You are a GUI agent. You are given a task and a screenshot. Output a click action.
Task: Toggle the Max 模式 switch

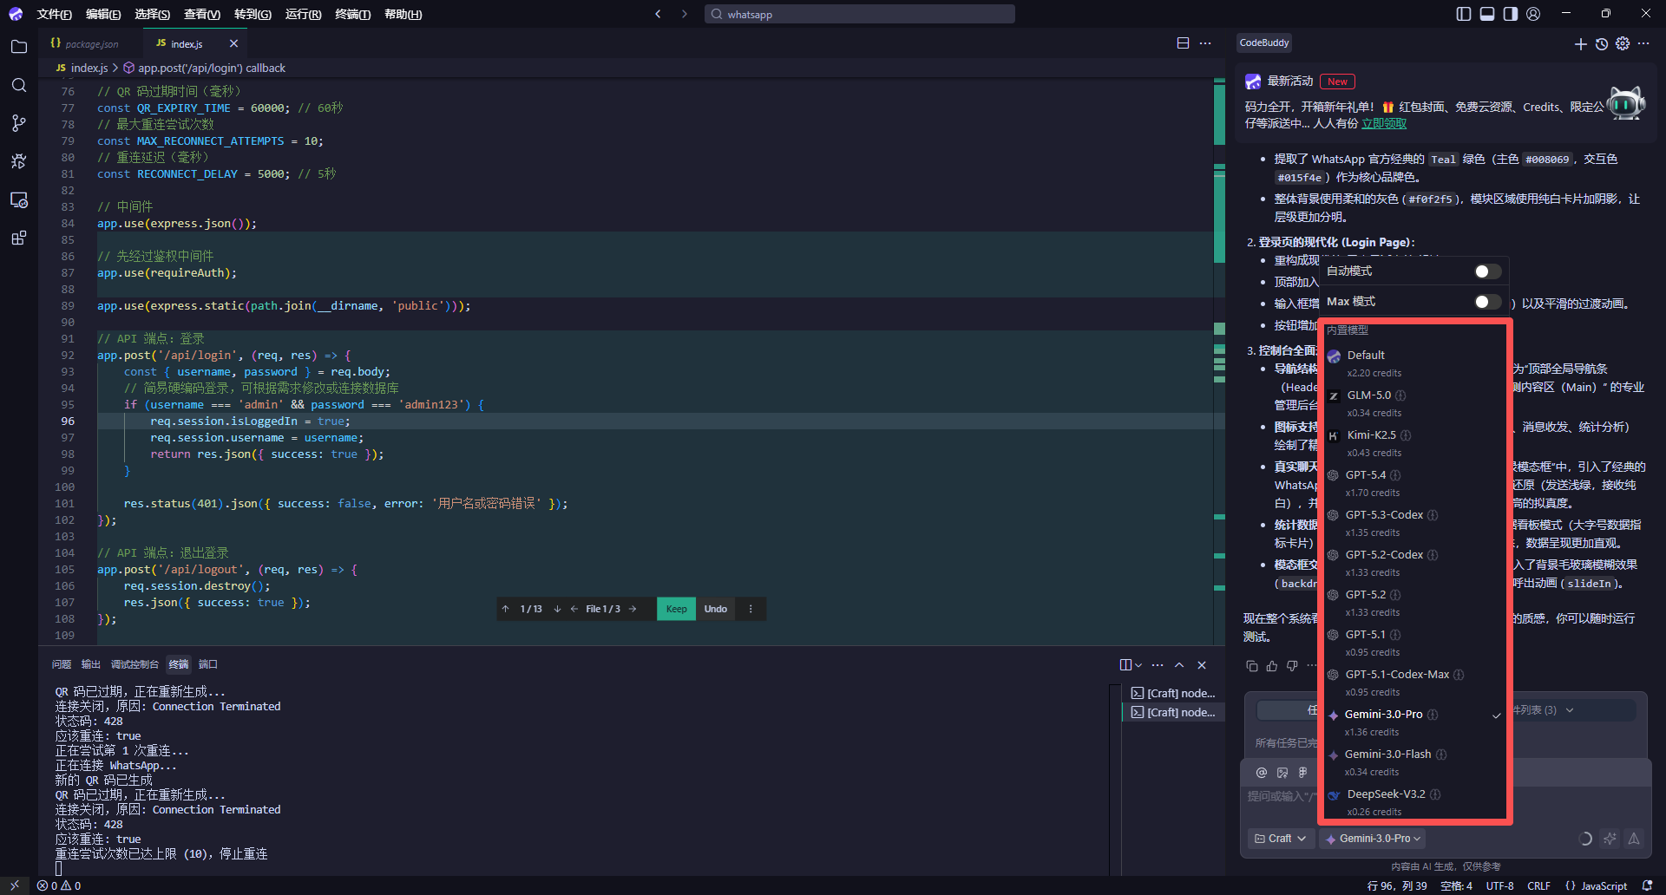pyautogui.click(x=1487, y=302)
